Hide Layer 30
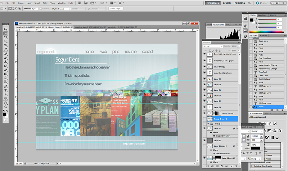 tap(204, 79)
